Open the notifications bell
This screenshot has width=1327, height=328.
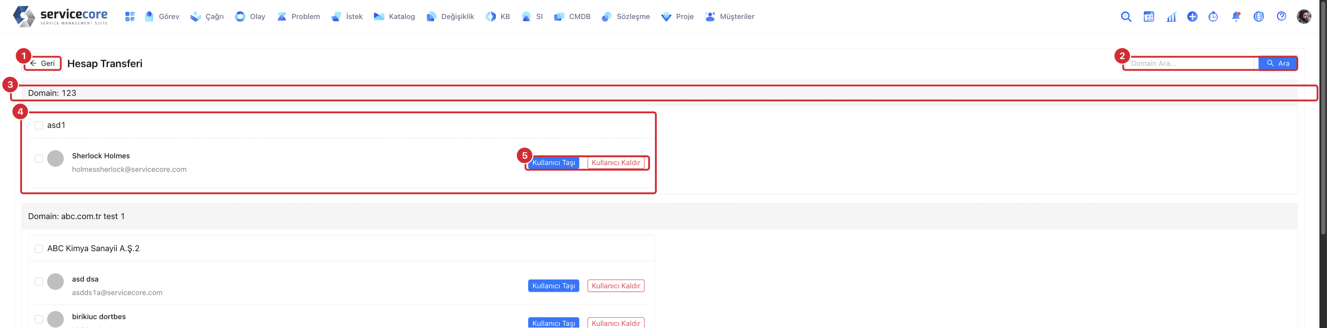click(x=1236, y=16)
